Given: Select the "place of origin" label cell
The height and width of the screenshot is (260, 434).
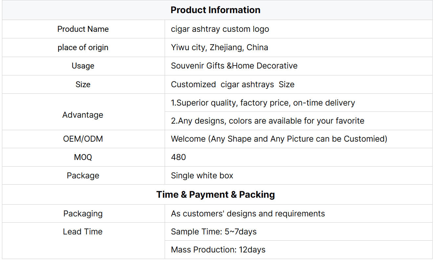Looking at the screenshot, I should (x=83, y=48).
